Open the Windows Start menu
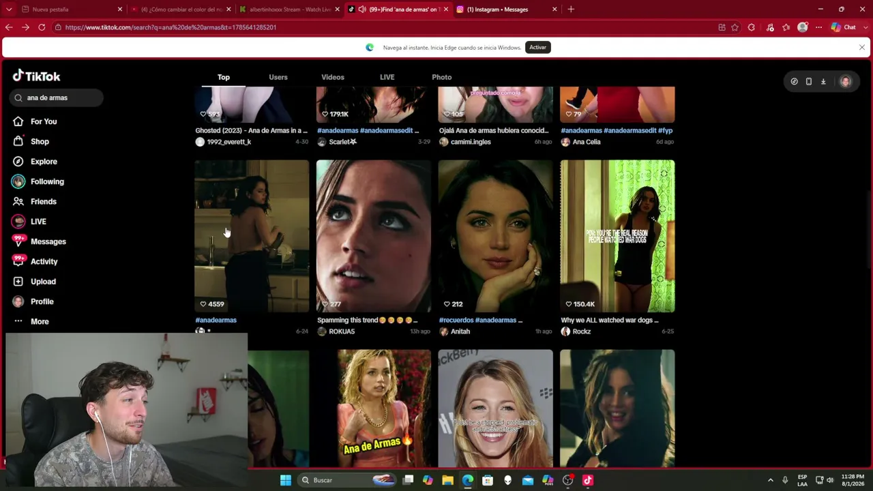Viewport: 873px width, 491px height. [286, 480]
